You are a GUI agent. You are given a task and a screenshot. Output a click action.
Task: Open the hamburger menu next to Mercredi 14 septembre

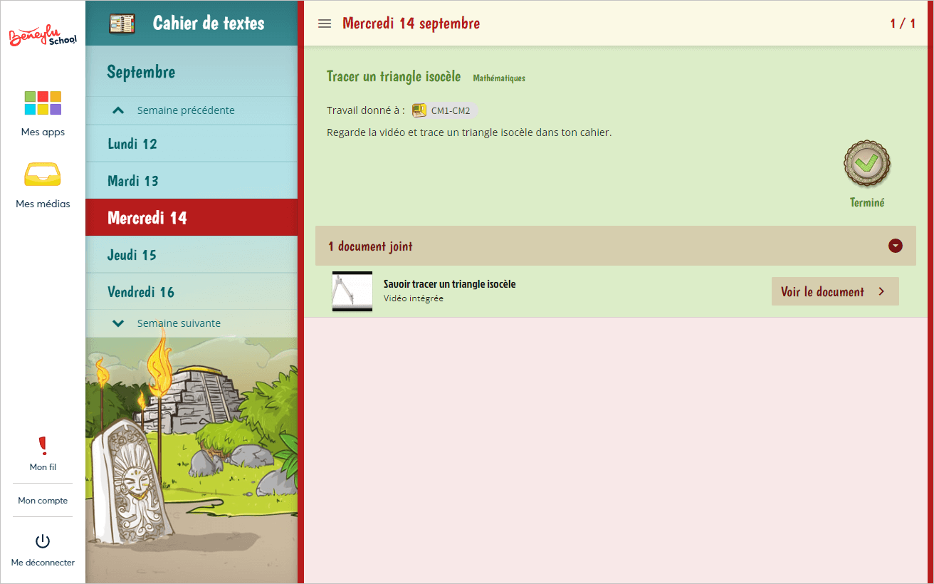point(325,23)
